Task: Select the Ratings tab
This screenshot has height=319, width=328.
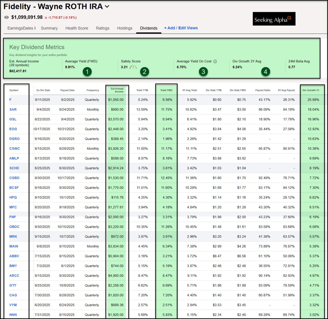Action: point(102,28)
